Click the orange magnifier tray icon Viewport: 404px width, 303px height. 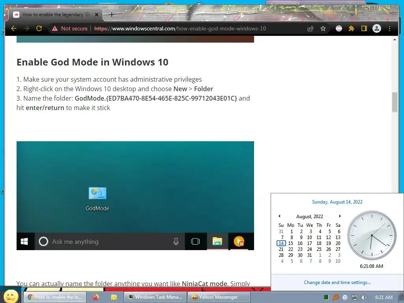pos(335,297)
